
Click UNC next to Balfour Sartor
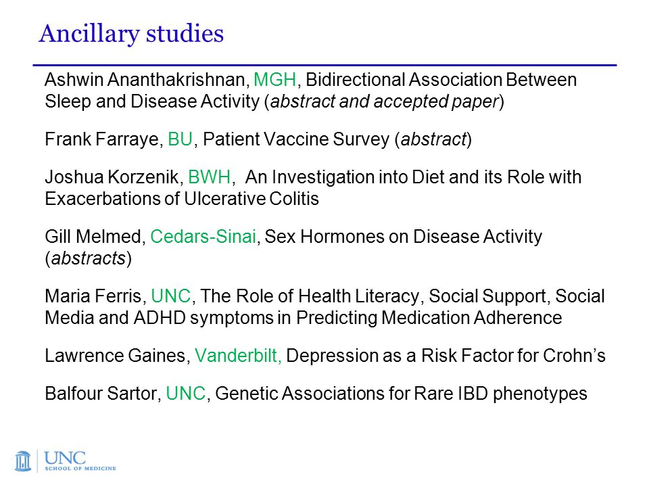tap(186, 394)
